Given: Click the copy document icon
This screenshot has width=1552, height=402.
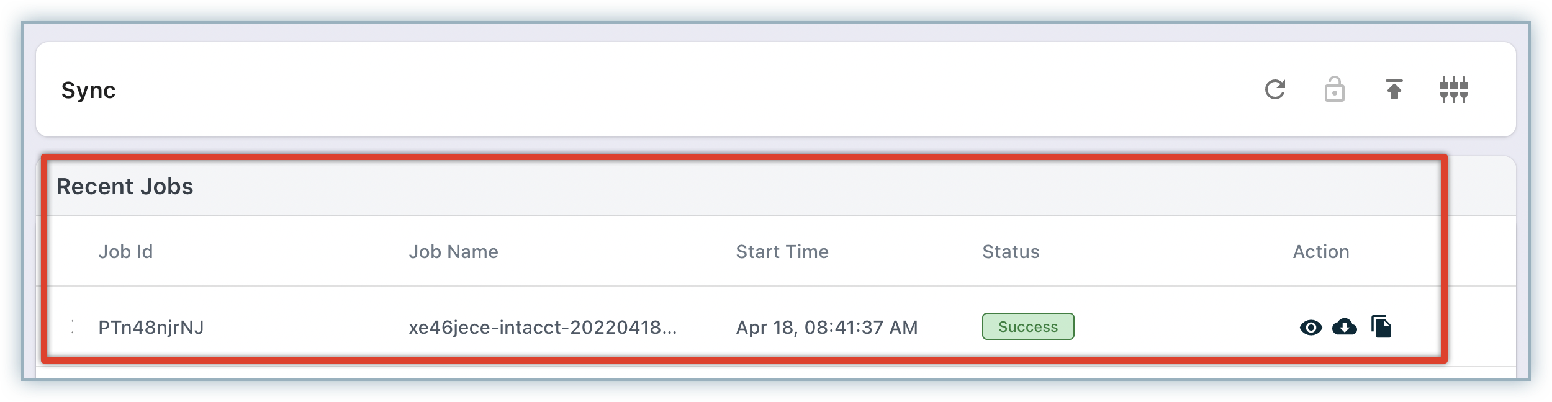Looking at the screenshot, I should click(x=1381, y=327).
